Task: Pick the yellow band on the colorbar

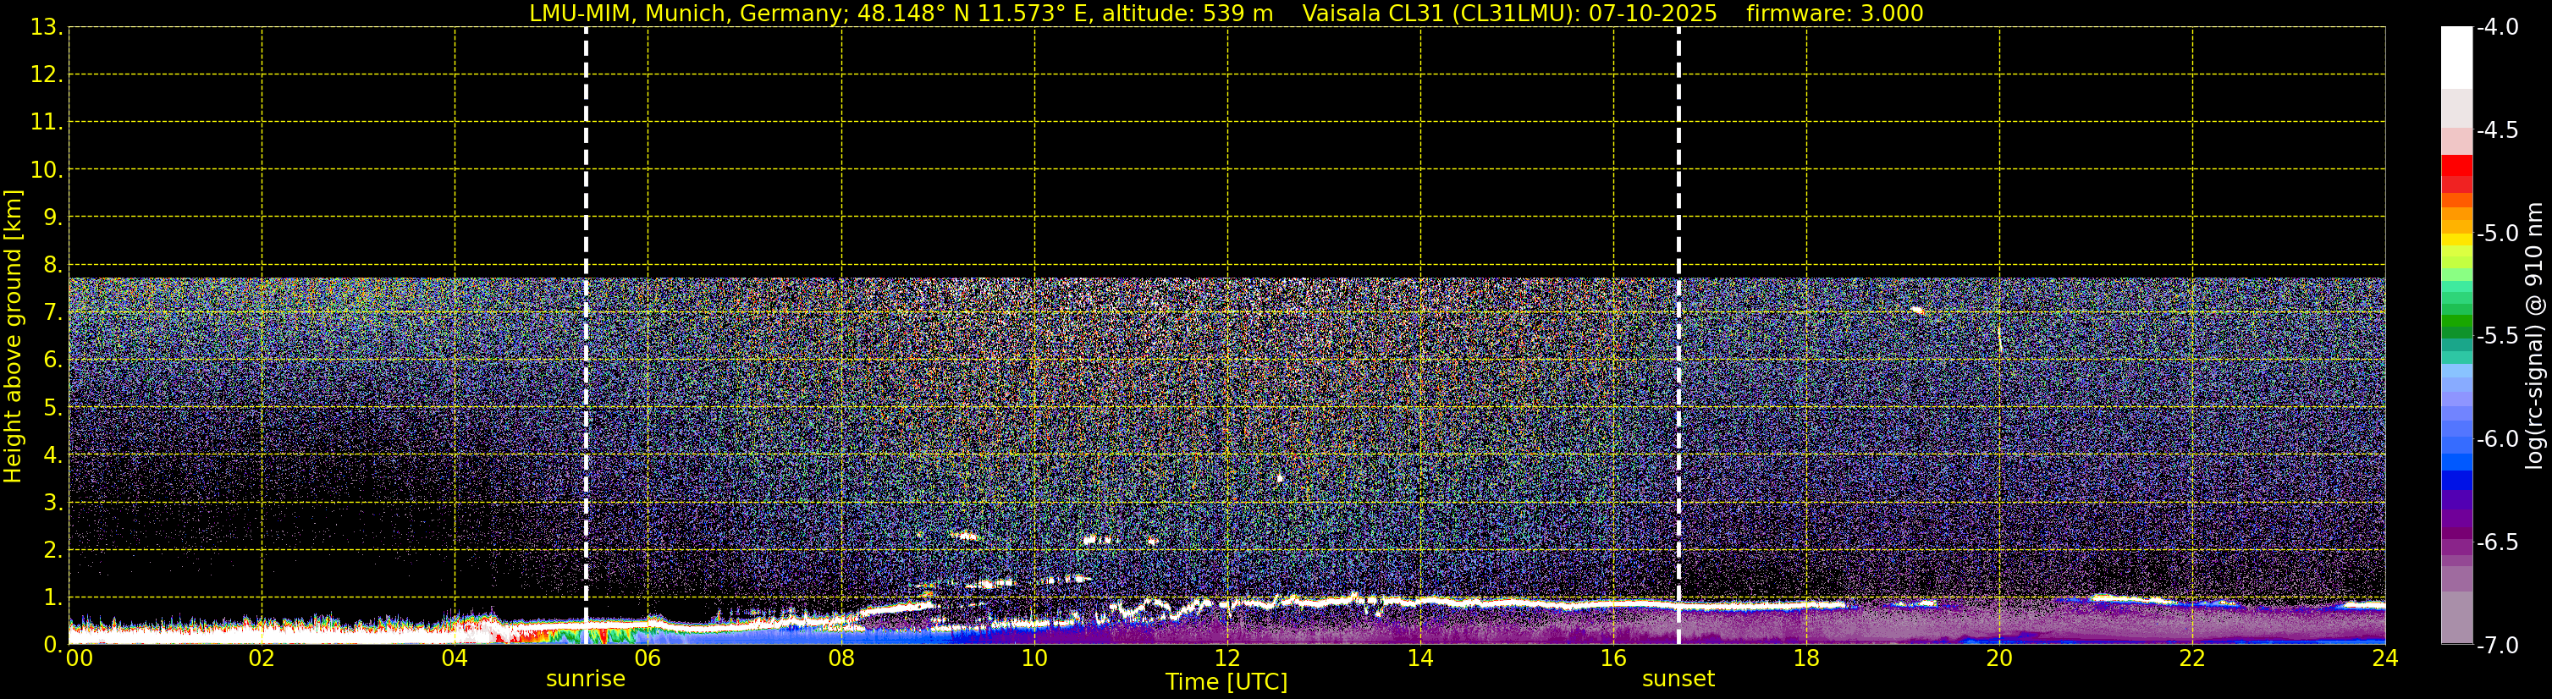Action: (x=2456, y=239)
